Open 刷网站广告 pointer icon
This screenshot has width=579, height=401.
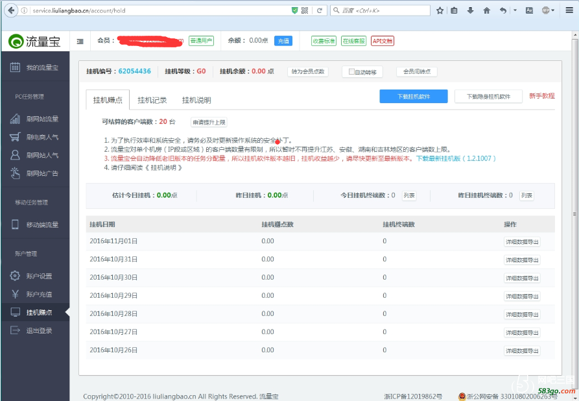15,173
